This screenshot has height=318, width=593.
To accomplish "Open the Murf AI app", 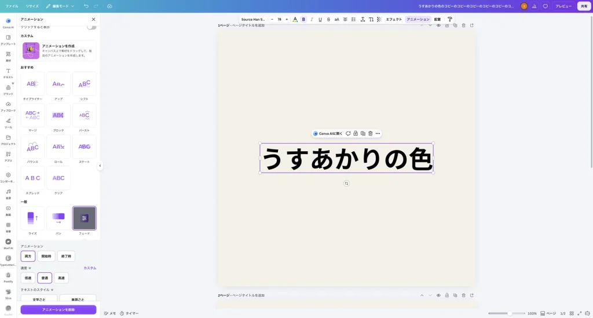I will pyautogui.click(x=8, y=244).
